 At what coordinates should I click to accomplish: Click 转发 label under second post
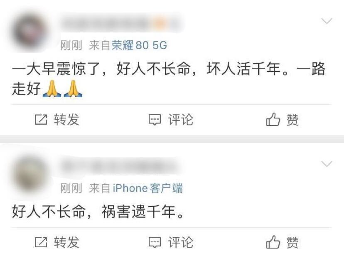click(66, 242)
